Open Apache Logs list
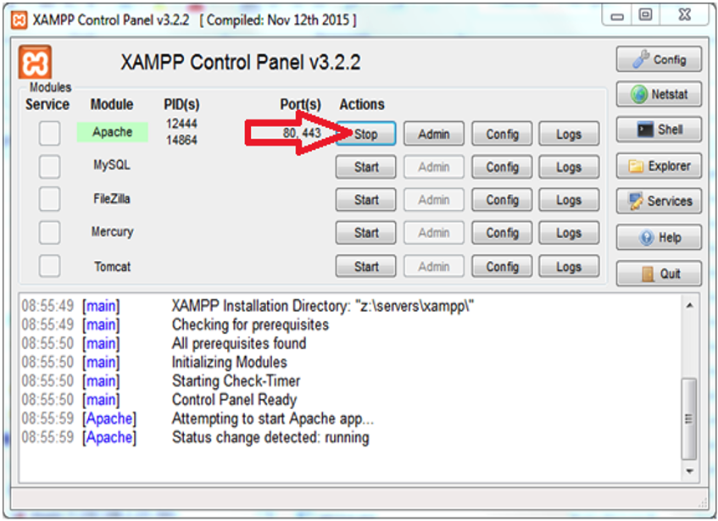Viewport: 718px width, 521px height. click(x=569, y=134)
